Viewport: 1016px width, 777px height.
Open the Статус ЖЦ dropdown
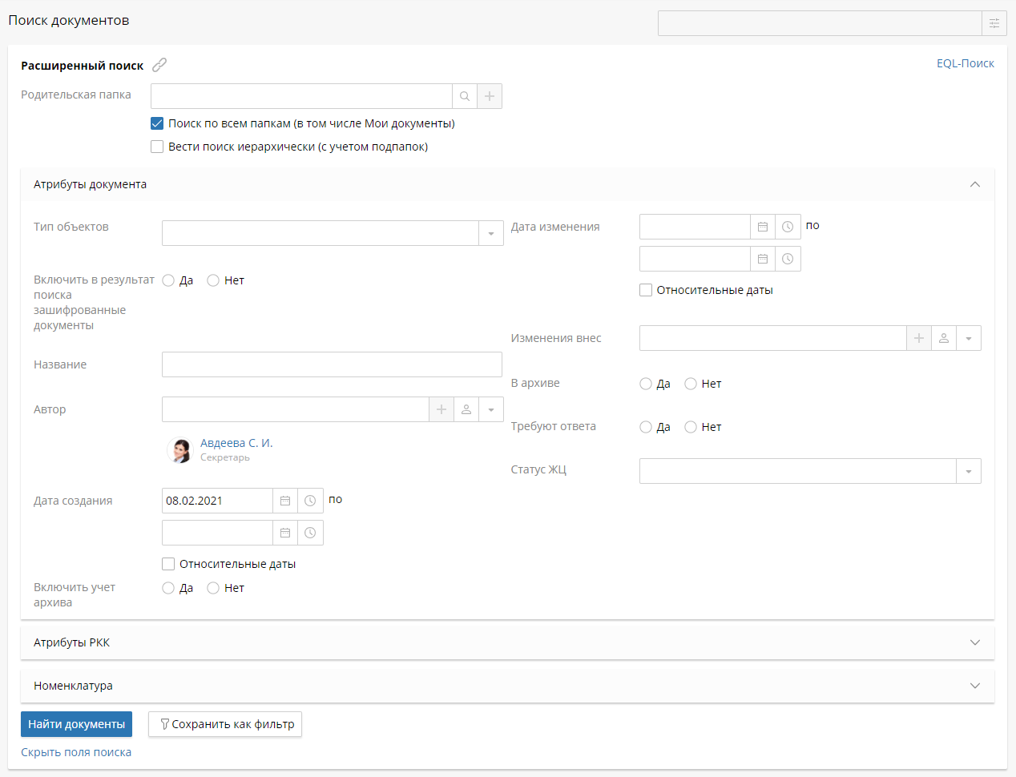pyautogui.click(x=969, y=471)
